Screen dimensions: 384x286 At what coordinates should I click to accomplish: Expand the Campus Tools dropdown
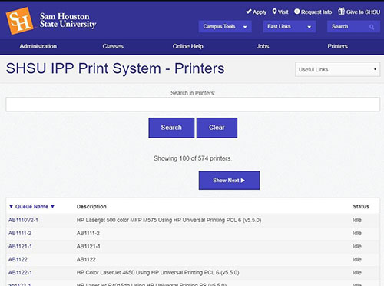pos(225,26)
